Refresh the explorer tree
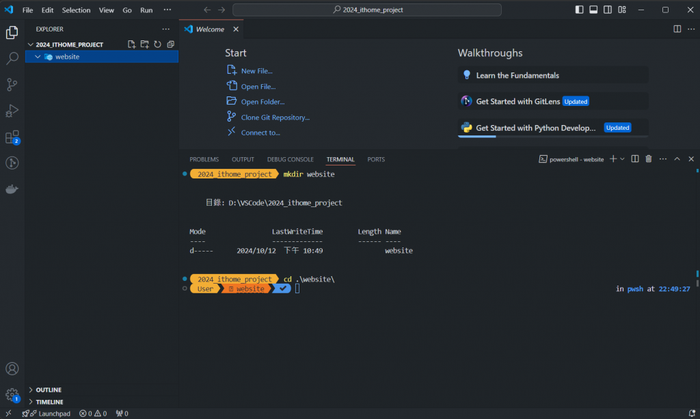Screen dimensions: 700x419 click(158, 44)
